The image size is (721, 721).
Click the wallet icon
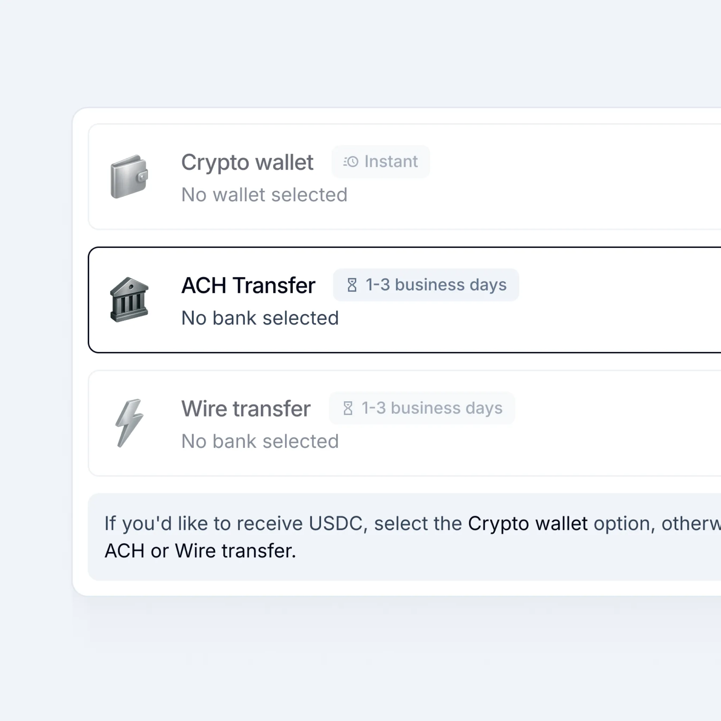coord(129,176)
